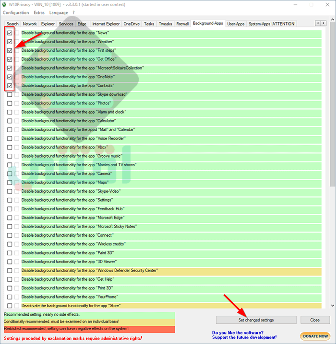Check the "Skype download" checkbox
The width and height of the screenshot is (336, 344).
tap(10, 94)
